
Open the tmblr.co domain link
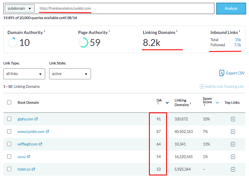click(24, 169)
